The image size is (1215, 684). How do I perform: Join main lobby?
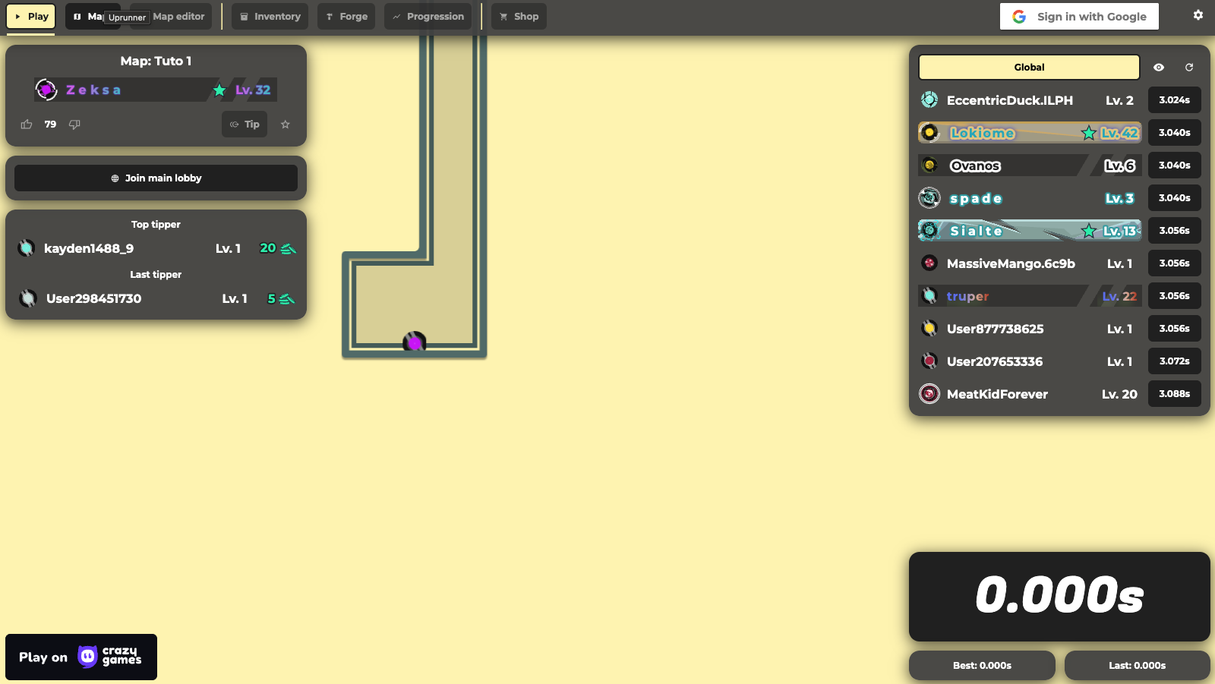[156, 178]
